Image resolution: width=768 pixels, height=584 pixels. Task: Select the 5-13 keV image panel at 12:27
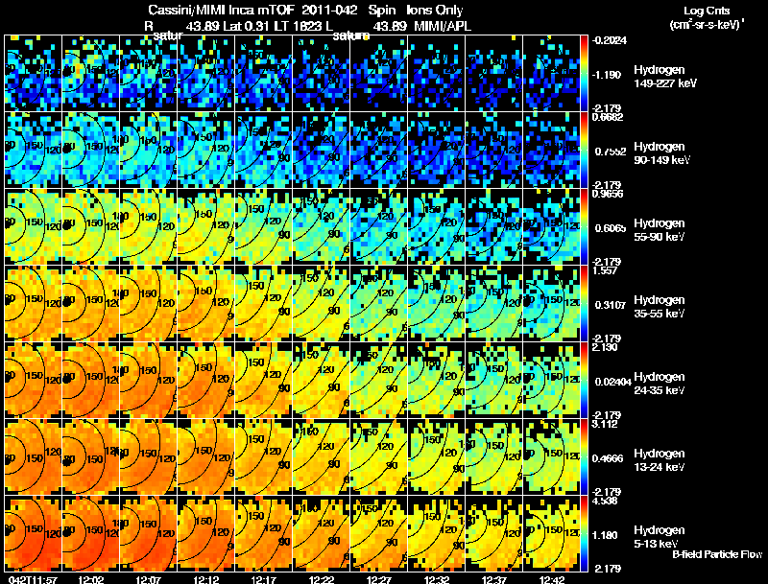(378, 534)
